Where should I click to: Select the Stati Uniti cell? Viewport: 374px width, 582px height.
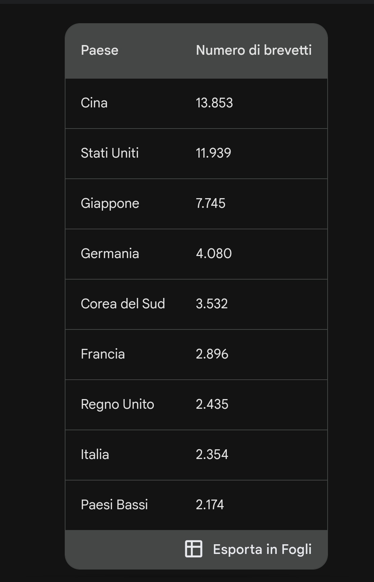tap(110, 153)
